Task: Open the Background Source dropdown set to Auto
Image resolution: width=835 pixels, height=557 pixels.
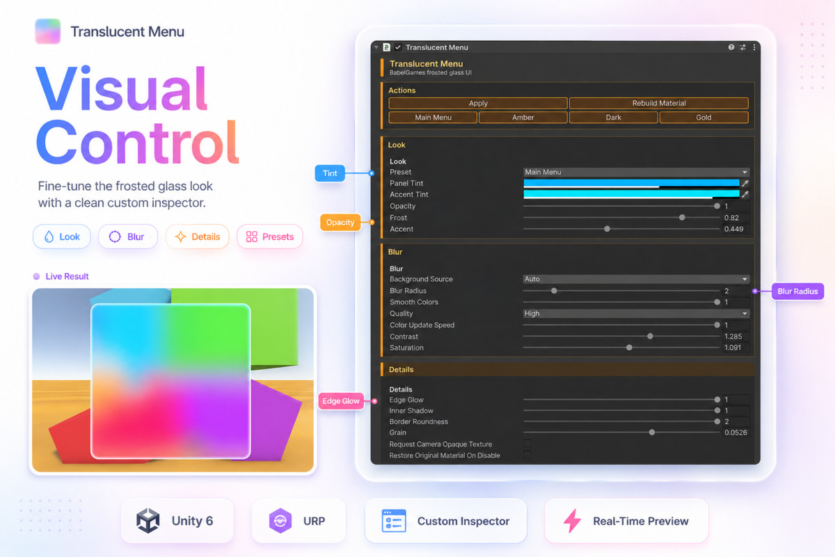Action: point(636,279)
